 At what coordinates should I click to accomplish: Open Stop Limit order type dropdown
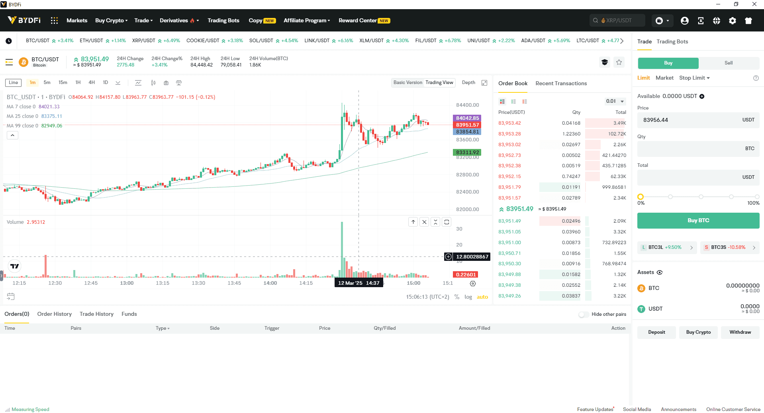tap(694, 78)
